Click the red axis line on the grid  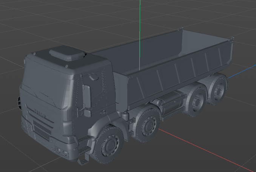click(207, 150)
